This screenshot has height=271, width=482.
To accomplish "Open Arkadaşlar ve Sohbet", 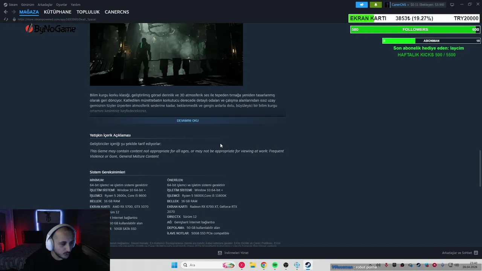I will 457,253.
